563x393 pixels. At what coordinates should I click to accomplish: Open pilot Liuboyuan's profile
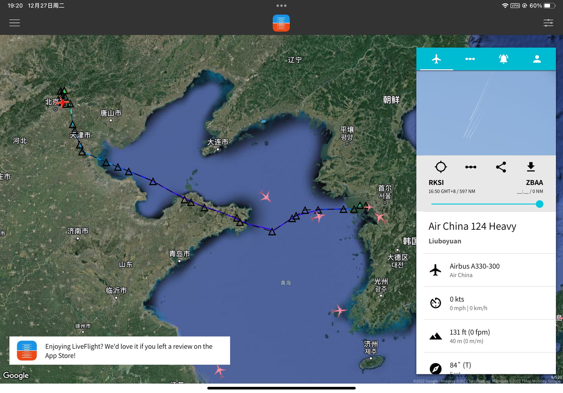445,241
